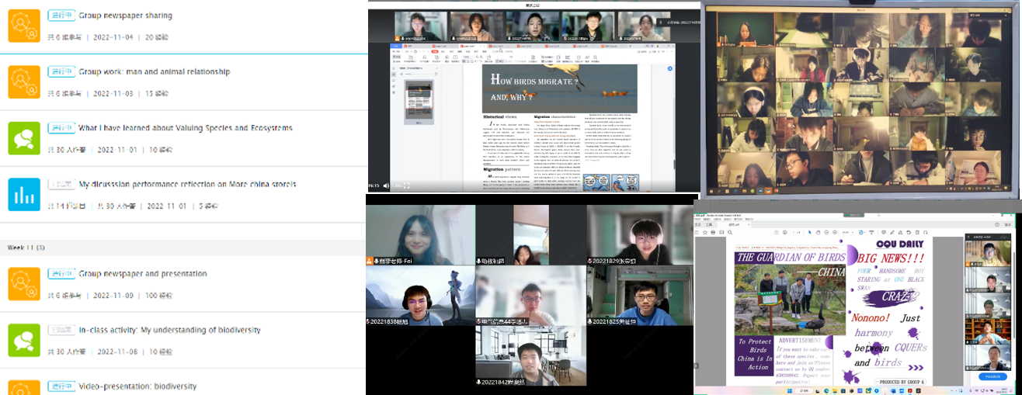
Task: Open the Video-presentation: biodiversity activity
Action: (137, 386)
